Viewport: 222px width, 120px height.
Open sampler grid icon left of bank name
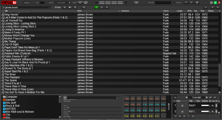[175, 97]
